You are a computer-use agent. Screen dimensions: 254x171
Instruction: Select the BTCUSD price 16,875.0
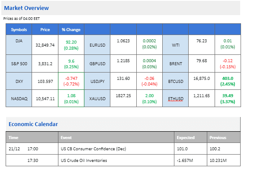pyautogui.click(x=202, y=79)
